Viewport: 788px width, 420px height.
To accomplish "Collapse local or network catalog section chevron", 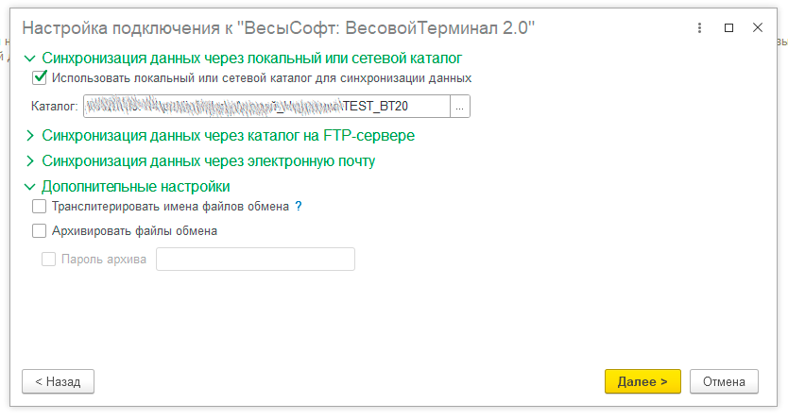I will point(30,59).
